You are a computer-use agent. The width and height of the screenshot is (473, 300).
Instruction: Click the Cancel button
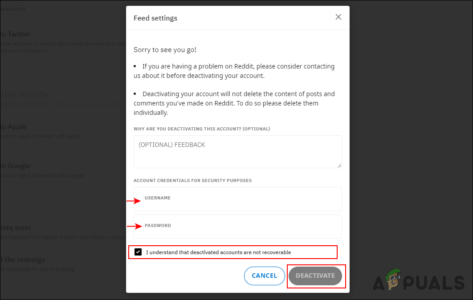[264, 276]
